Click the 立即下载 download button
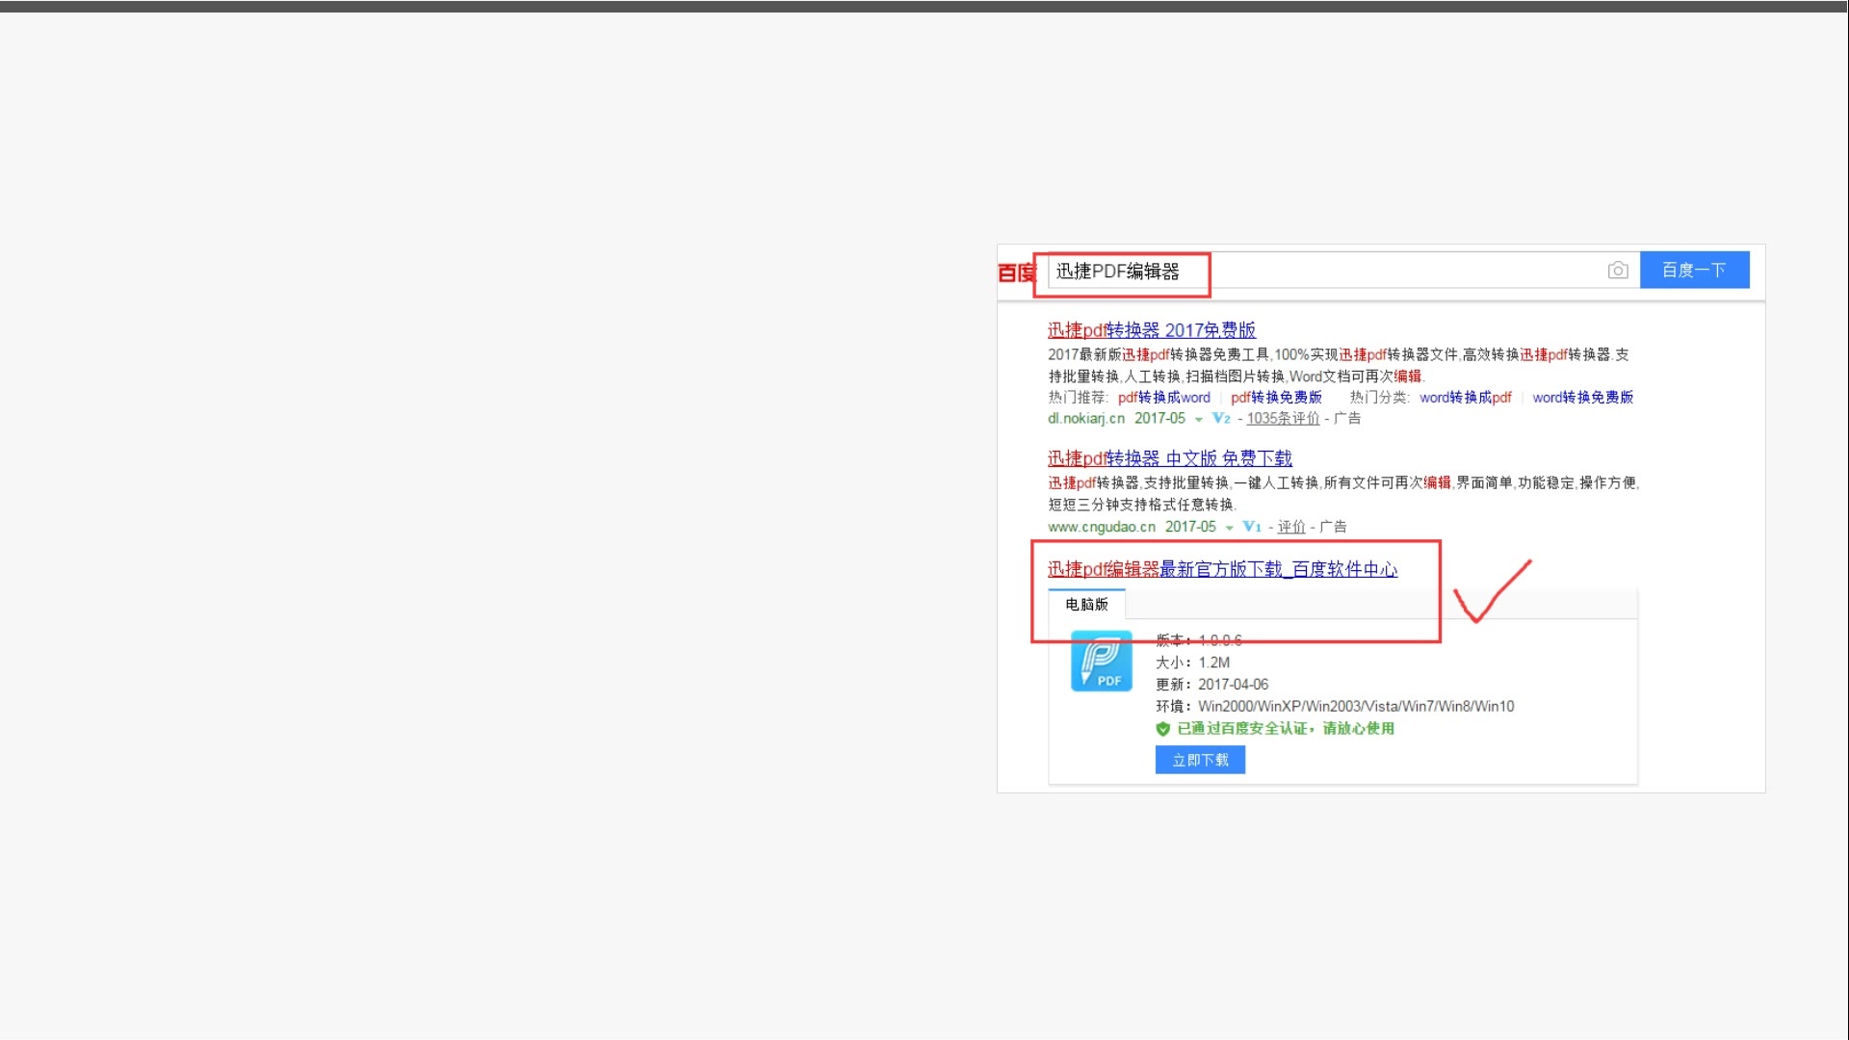Viewport: 1849px width, 1040px height. (1200, 760)
